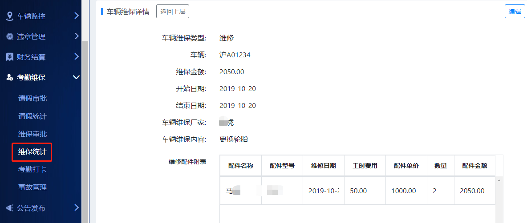Go to 考勤打卡 page
Screen dimensions: 527x223
coord(32,169)
